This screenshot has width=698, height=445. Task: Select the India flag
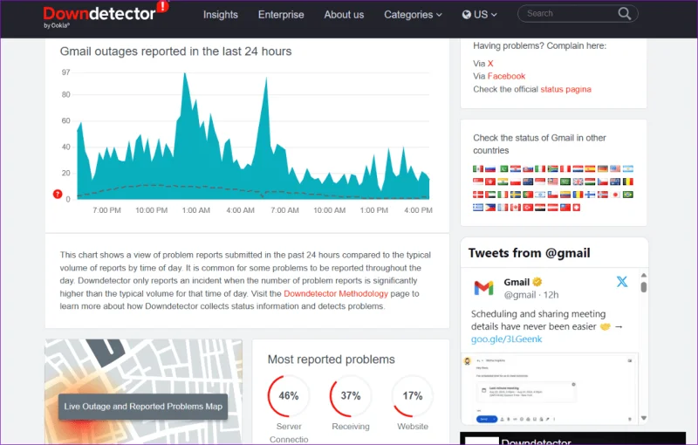pos(503,181)
